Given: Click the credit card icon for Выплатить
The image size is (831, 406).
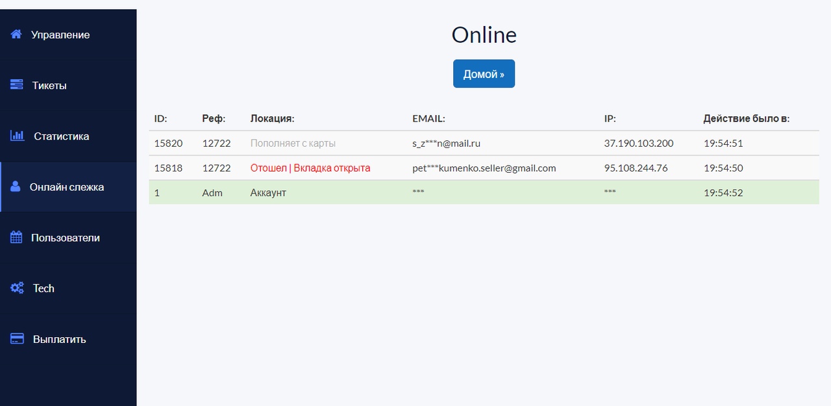Looking at the screenshot, I should (17, 339).
